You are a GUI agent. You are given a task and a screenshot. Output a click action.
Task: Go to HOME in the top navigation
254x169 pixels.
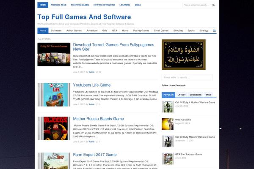tap(43, 5)
